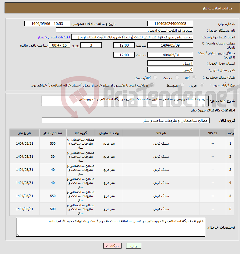The image size is (240, 254).
Task: Click the شماره نیاز field 1104050244000008
Action: (x=170, y=24)
